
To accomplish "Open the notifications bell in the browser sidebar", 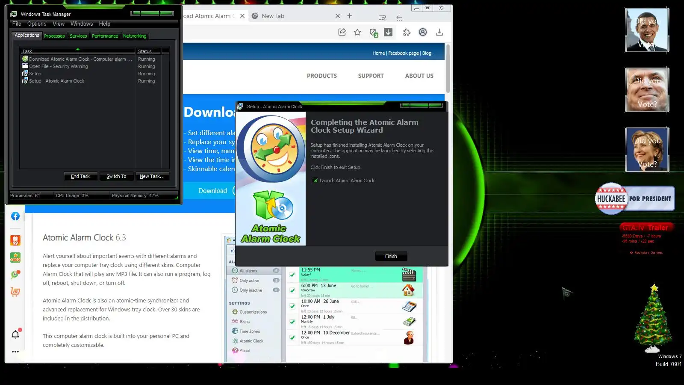I will pyautogui.click(x=15, y=334).
